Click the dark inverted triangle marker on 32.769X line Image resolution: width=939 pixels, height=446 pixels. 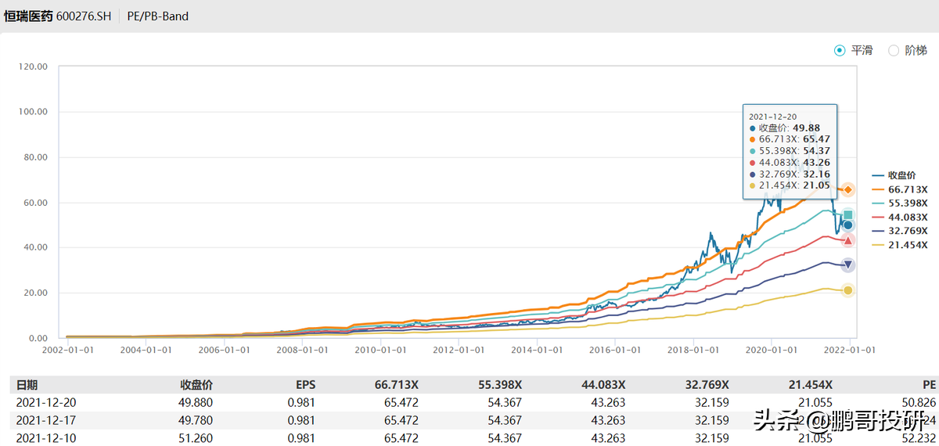(x=847, y=264)
